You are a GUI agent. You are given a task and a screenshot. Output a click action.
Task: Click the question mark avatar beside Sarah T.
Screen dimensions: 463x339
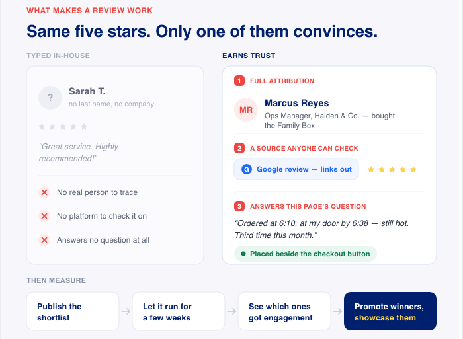[50, 98]
